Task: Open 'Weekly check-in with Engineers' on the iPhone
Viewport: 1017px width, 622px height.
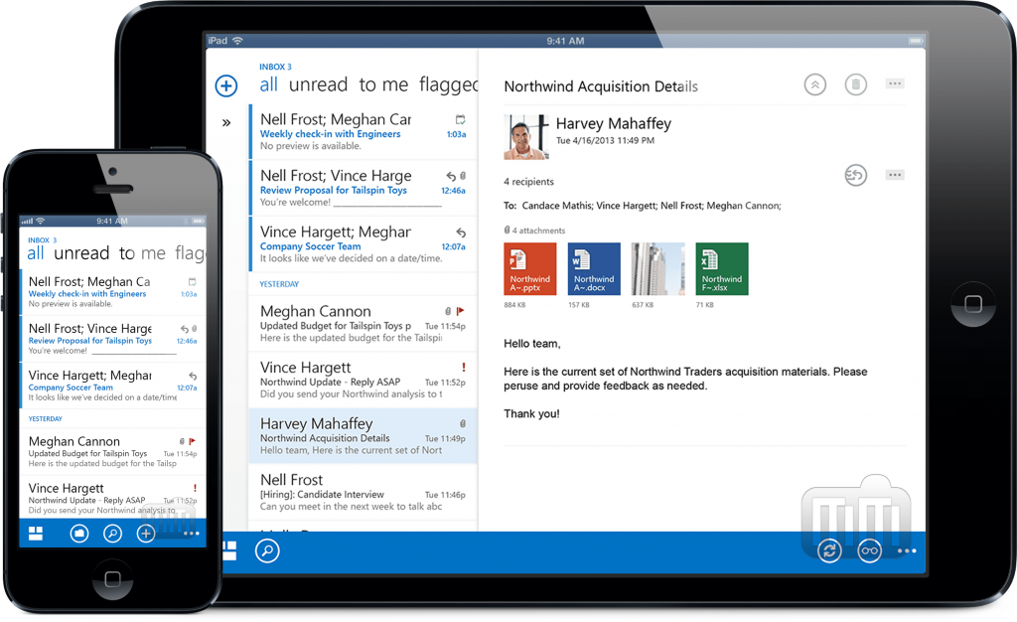Action: tap(113, 291)
